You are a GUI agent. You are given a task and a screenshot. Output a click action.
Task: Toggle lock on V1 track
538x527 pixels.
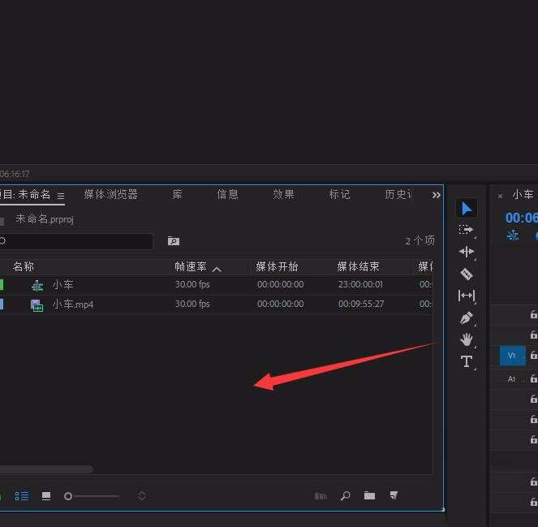(x=534, y=356)
